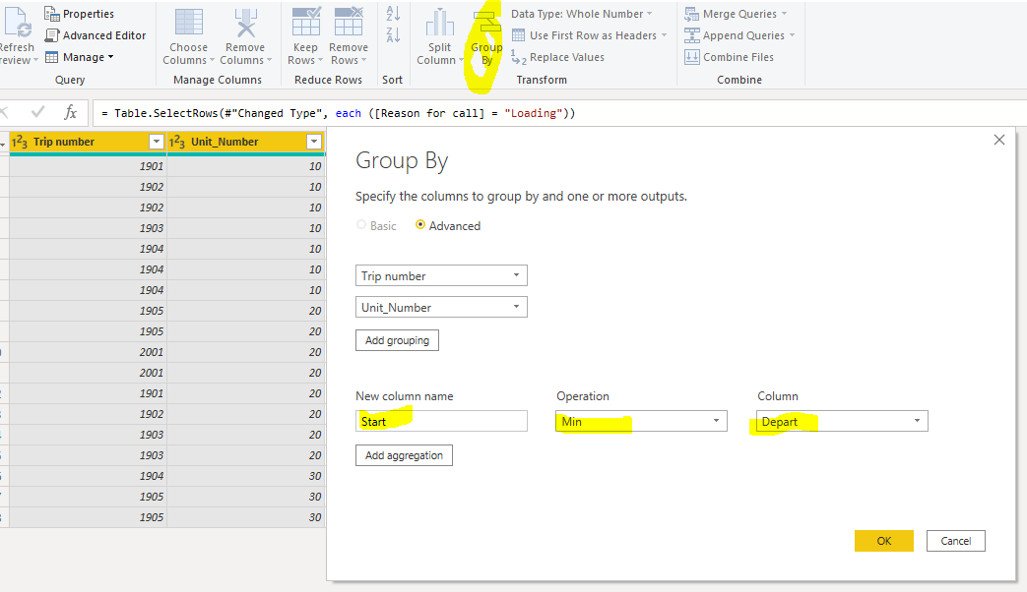Open Remove Rows options
1027x592 pixels.
(x=349, y=36)
